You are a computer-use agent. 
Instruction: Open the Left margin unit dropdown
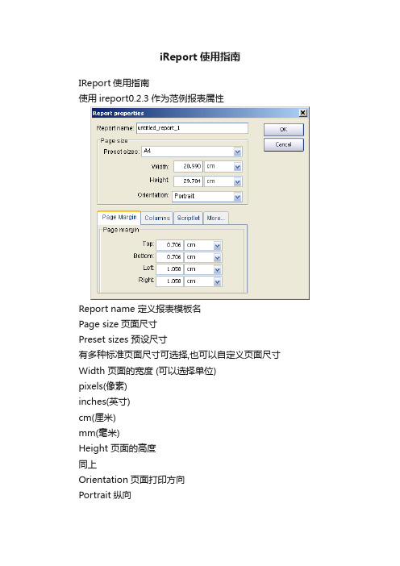[203, 269]
